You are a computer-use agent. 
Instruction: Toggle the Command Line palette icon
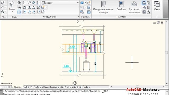(144, 3)
